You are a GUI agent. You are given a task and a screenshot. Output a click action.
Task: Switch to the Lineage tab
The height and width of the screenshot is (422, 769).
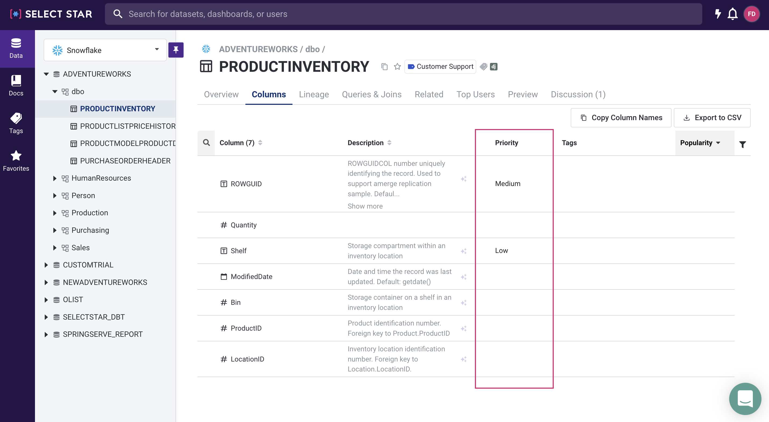[314, 94]
